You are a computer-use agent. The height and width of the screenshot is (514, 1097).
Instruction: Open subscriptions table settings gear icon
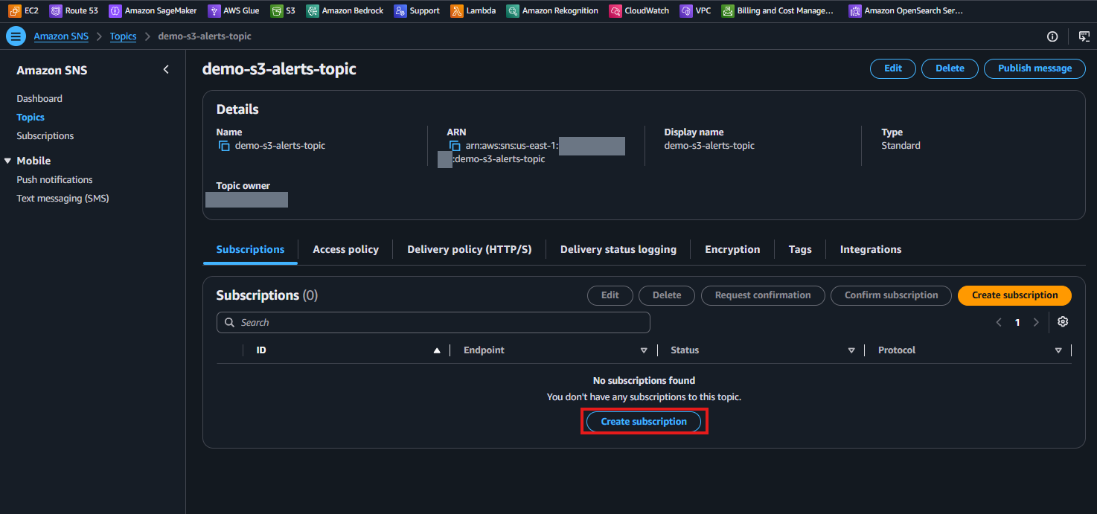1063,322
